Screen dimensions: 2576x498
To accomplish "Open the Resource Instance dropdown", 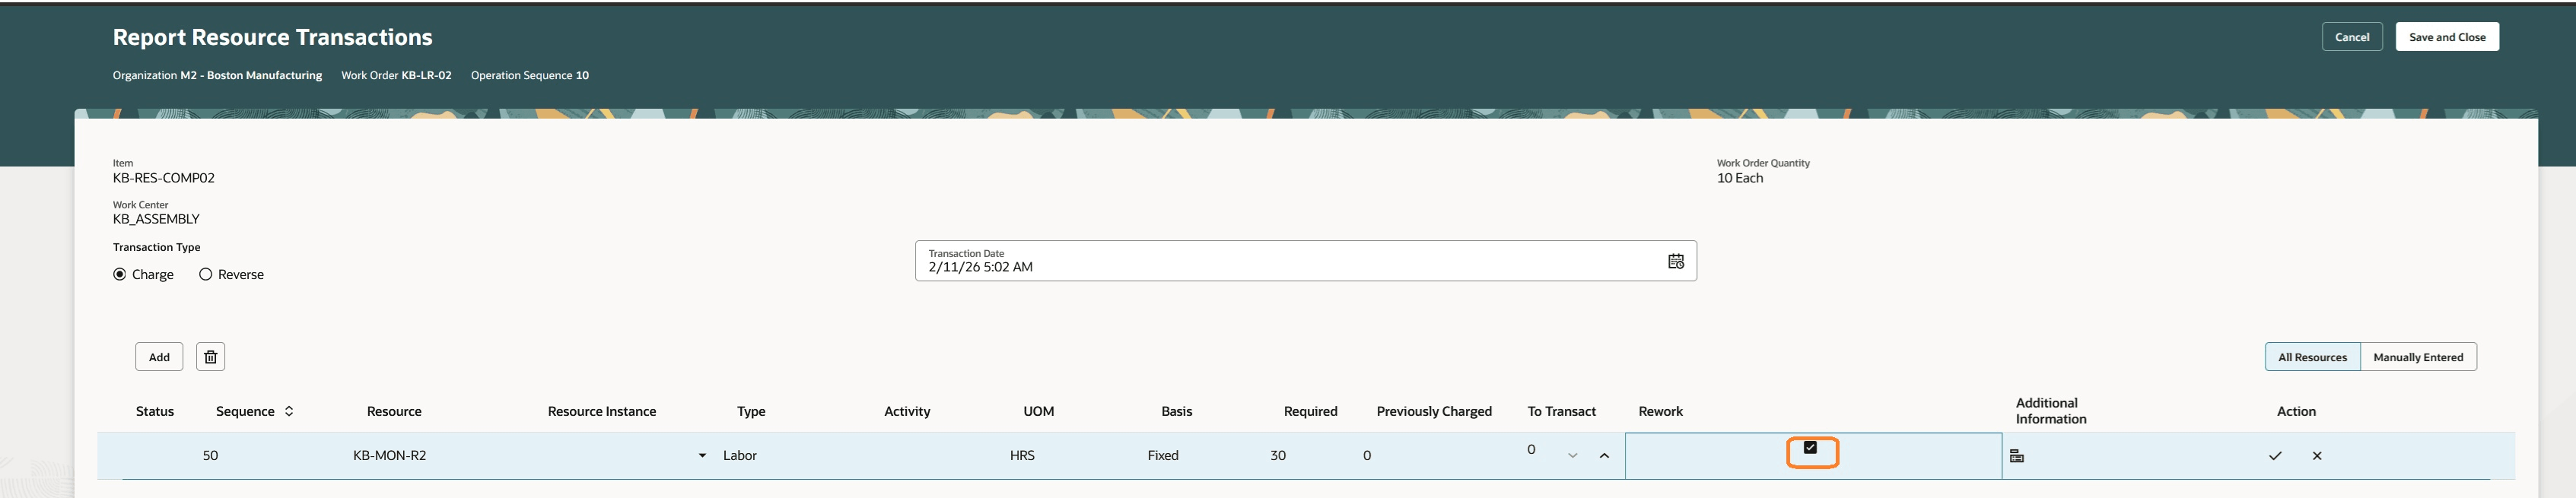I will 702,456.
